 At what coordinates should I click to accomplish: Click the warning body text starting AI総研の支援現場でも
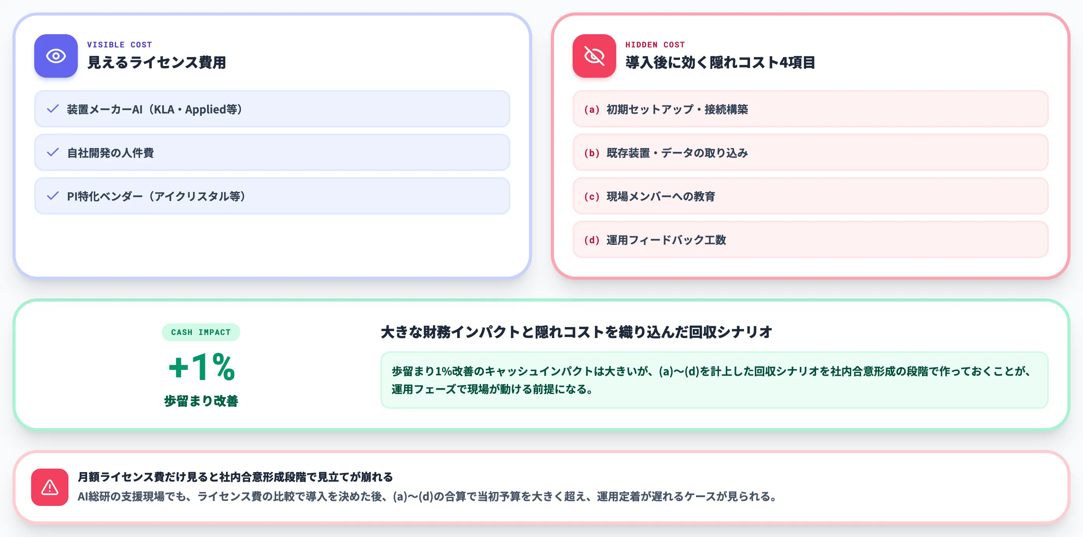(x=428, y=496)
